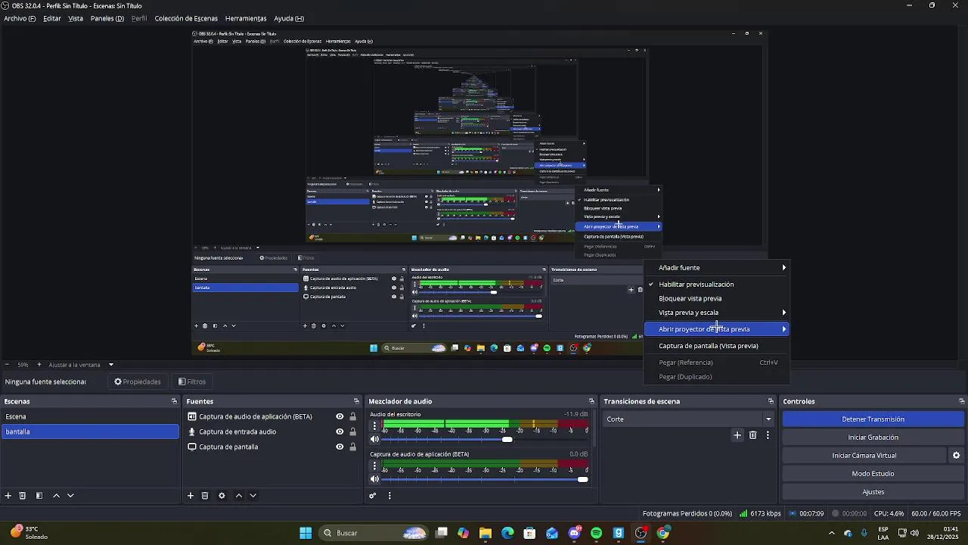Viewport: 968px width, 545px height.
Task: Open options dots for Audio del escritorio
Action: click(374, 426)
